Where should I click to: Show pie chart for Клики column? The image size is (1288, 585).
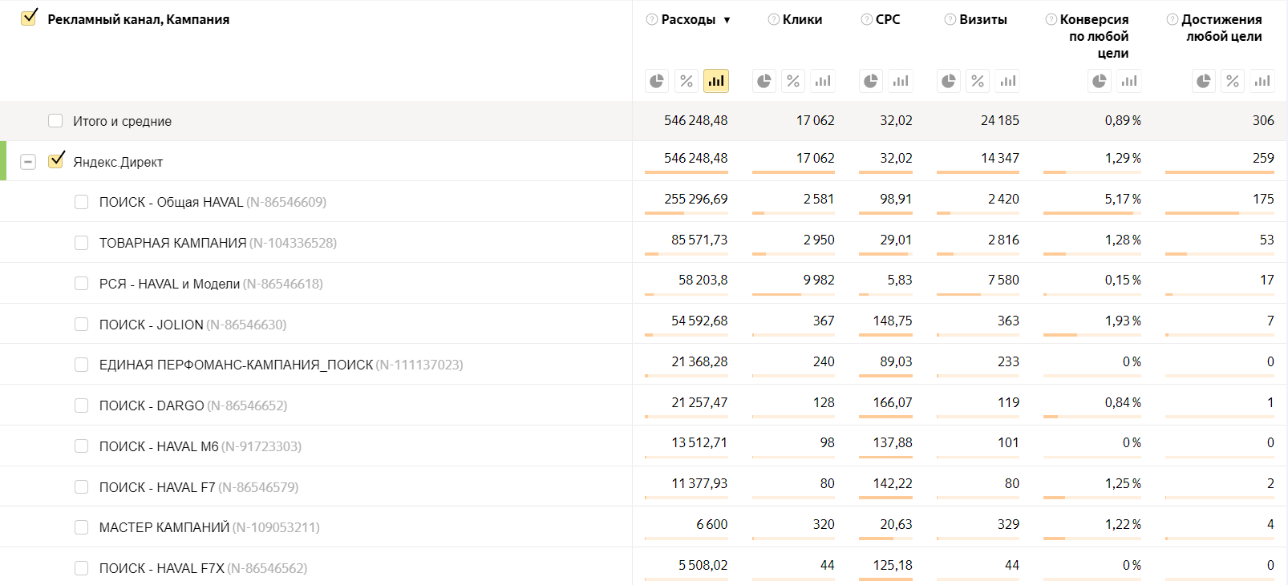pos(764,81)
